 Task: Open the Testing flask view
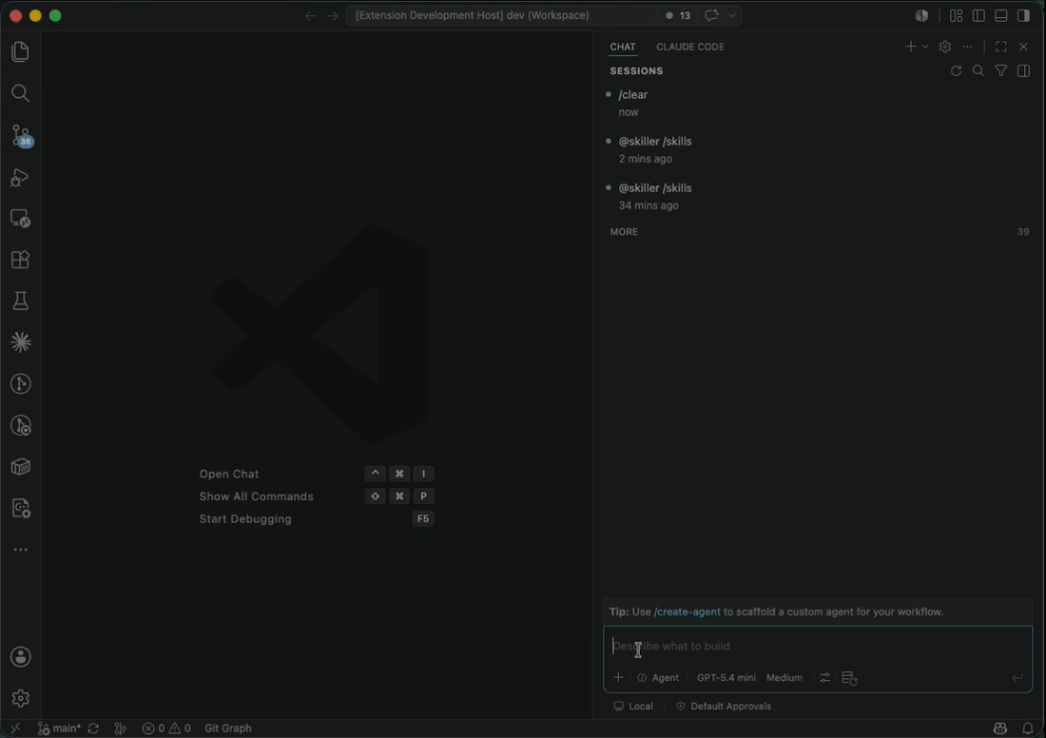(x=21, y=301)
